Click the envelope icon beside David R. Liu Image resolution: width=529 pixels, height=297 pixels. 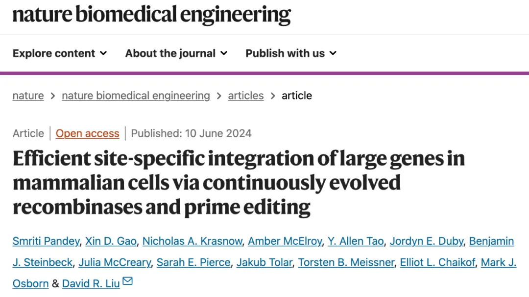(x=128, y=281)
